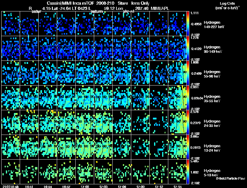Viewport: 247px width, 188px height.
Task: Open the 5-13 keV image at 16:57
Action: coord(66,172)
